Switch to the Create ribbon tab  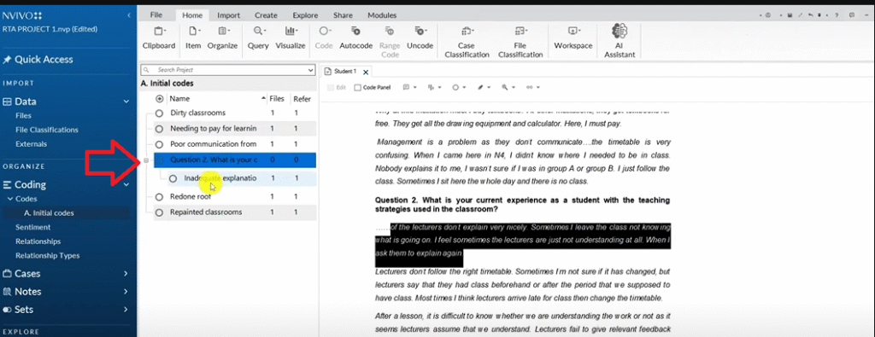point(267,15)
